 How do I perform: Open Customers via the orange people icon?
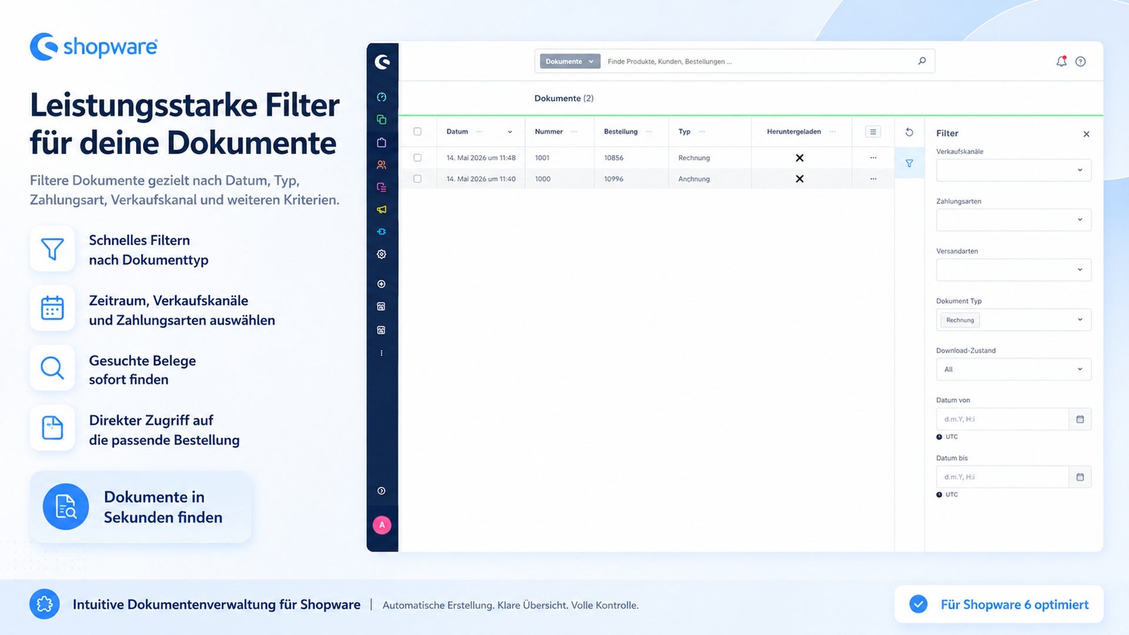382,165
